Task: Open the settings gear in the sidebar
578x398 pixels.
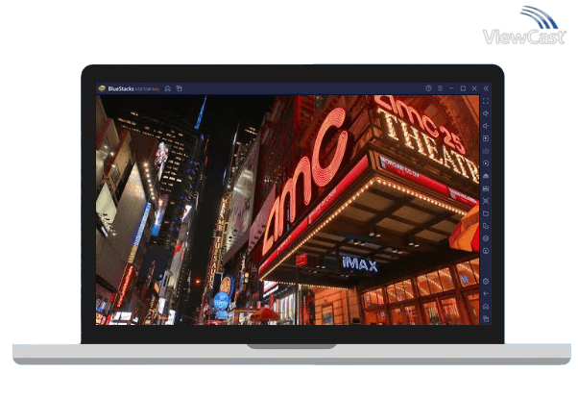Action: pos(486,282)
